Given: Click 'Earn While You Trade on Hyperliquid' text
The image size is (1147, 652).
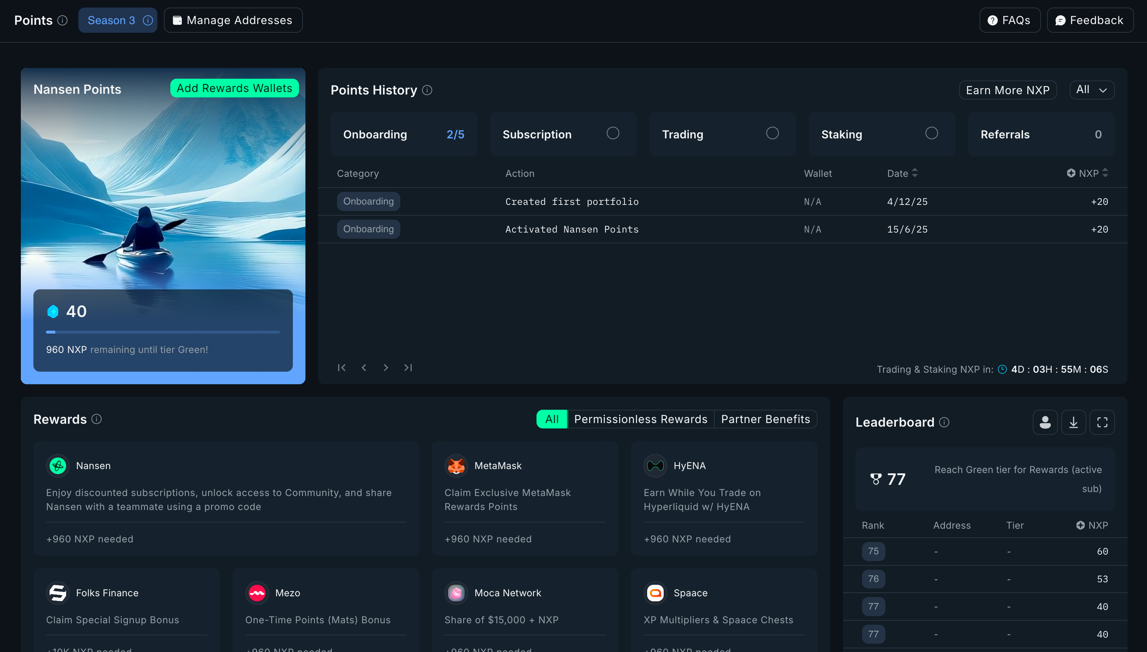Looking at the screenshot, I should [x=702, y=499].
